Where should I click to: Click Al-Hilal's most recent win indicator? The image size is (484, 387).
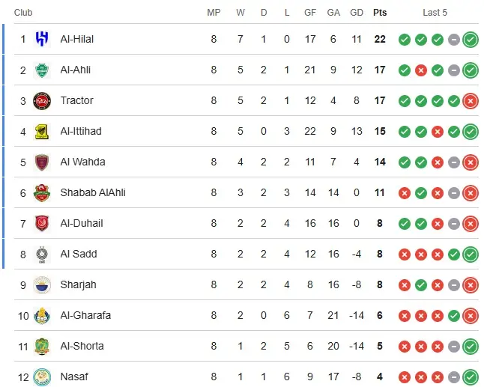[x=471, y=39]
